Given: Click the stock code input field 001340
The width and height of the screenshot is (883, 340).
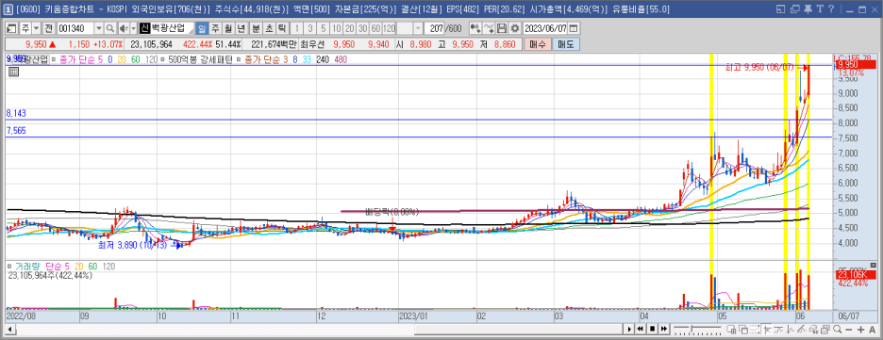Looking at the screenshot, I should [75, 28].
